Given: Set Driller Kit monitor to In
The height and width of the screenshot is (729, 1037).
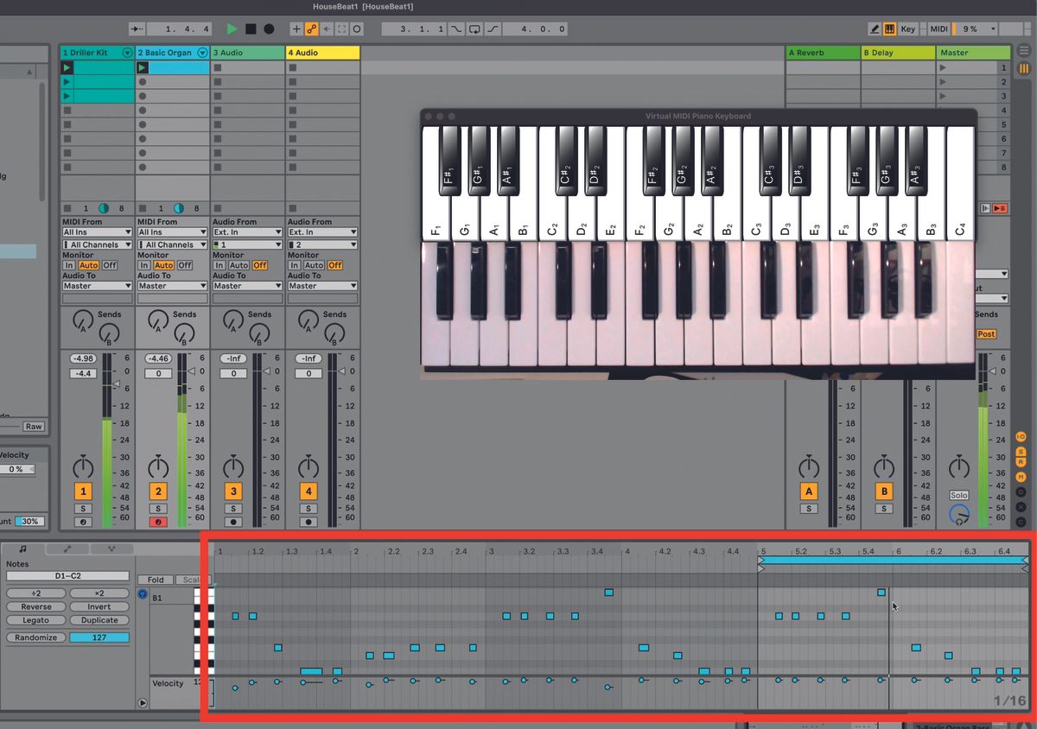Looking at the screenshot, I should (x=69, y=265).
